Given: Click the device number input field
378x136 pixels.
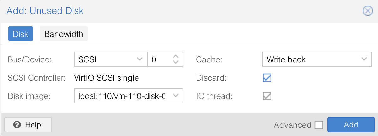Looking at the screenshot, I should click(x=160, y=59).
